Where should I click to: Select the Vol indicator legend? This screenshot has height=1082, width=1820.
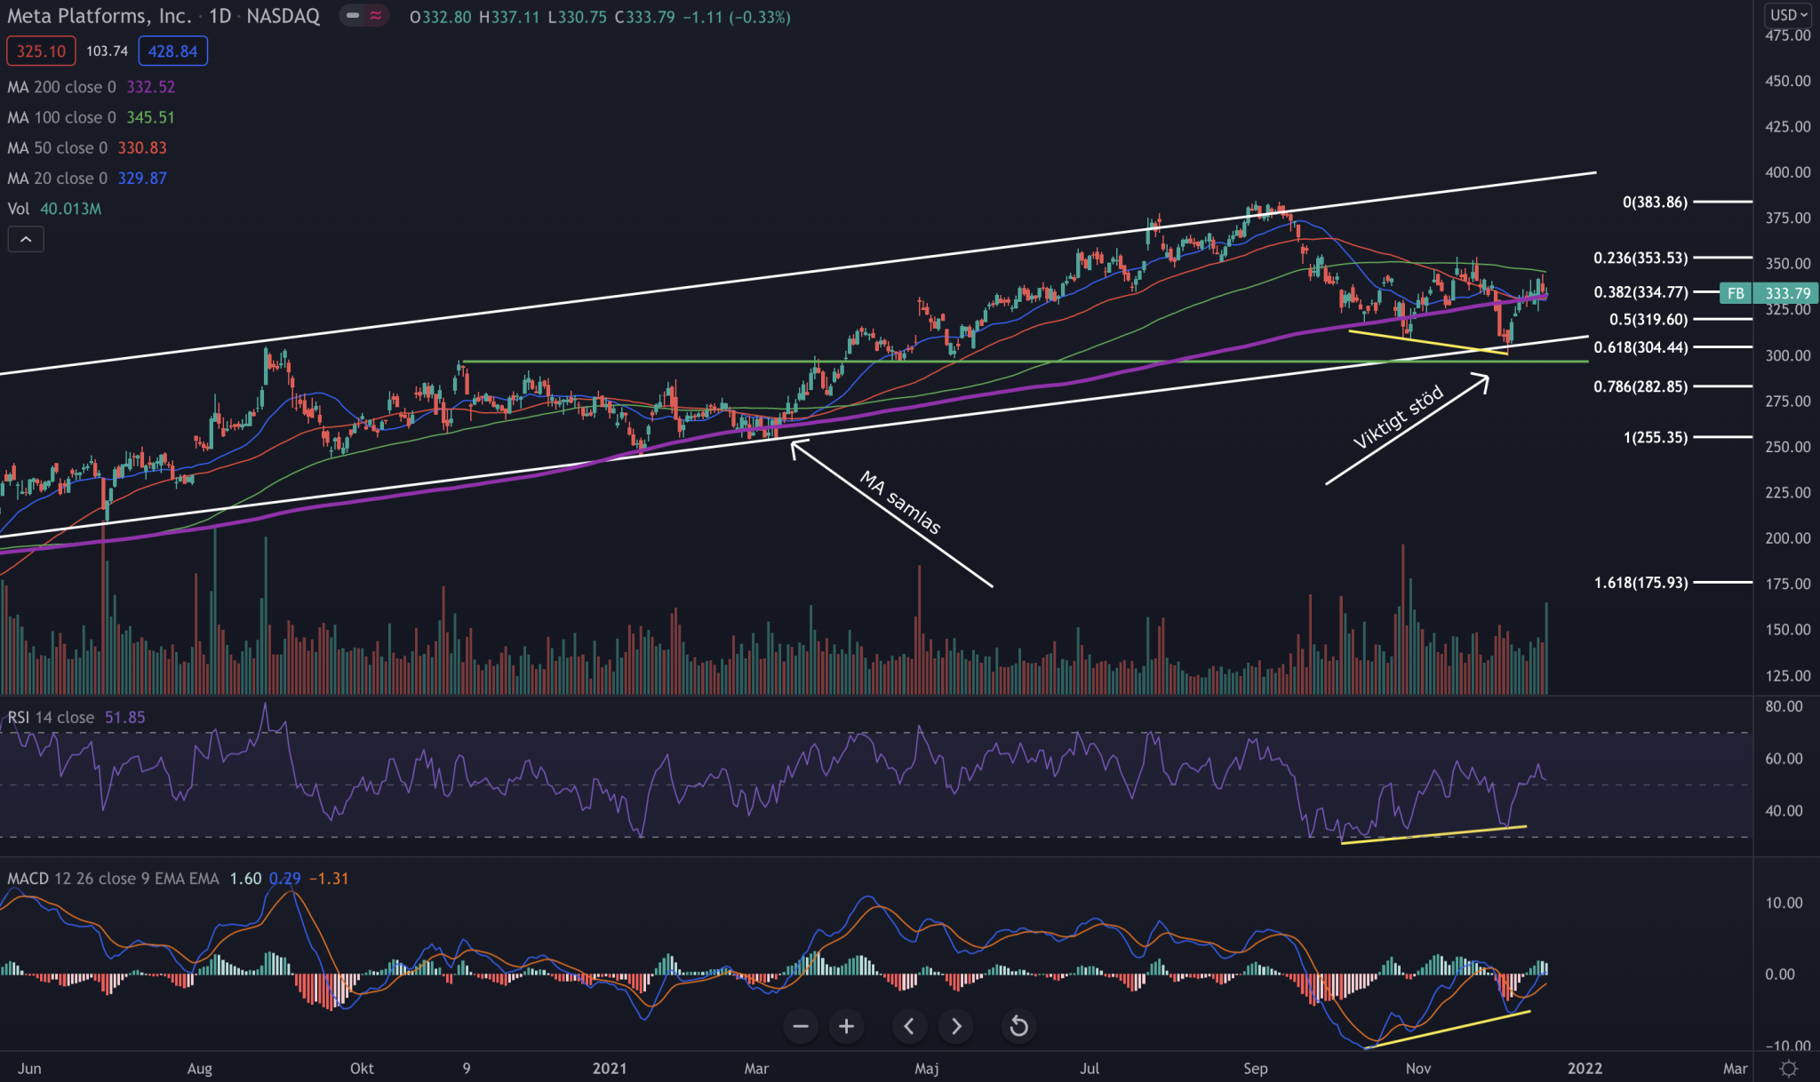pos(19,209)
